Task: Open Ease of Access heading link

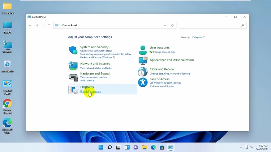Action: tap(159, 79)
